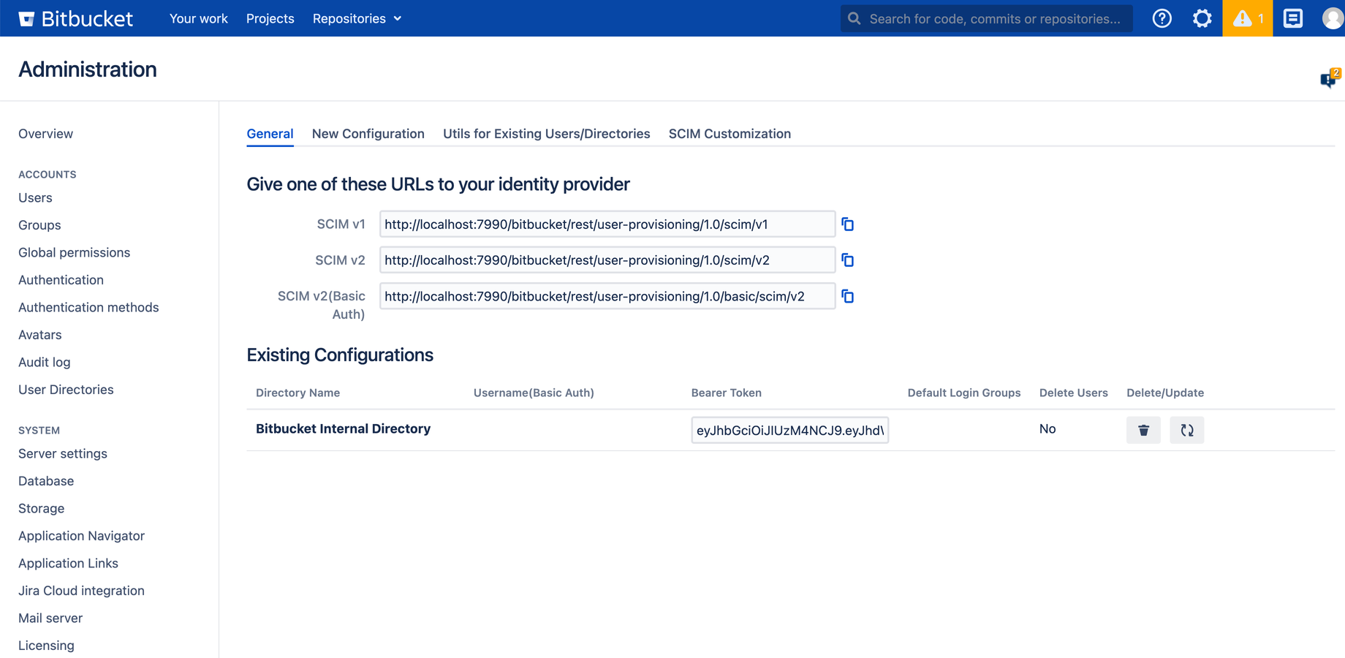Go to Overview in sidebar

45,134
